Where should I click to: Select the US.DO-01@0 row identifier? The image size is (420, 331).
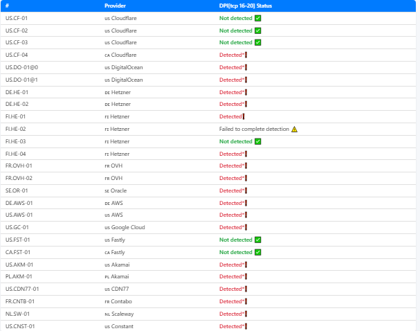[21, 67]
